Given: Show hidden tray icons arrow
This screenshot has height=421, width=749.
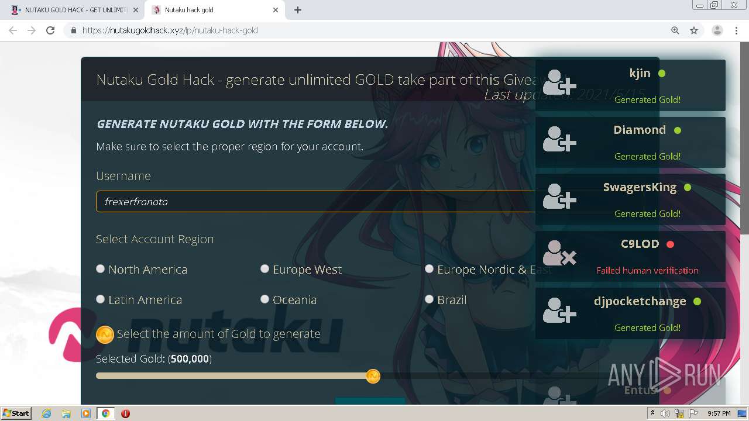Looking at the screenshot, I should point(652,413).
